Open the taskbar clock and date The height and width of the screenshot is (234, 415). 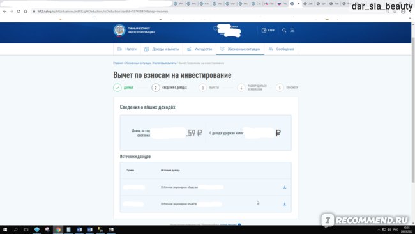pos(407,230)
